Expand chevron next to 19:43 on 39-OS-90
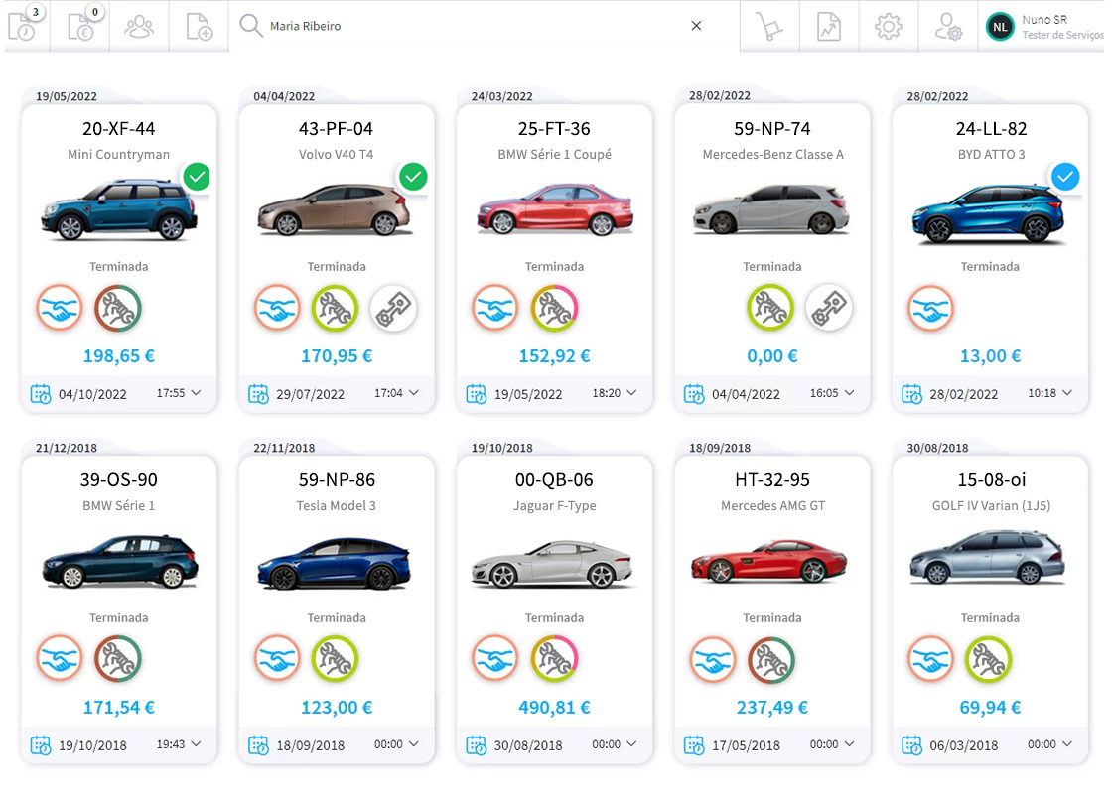 coord(196,744)
